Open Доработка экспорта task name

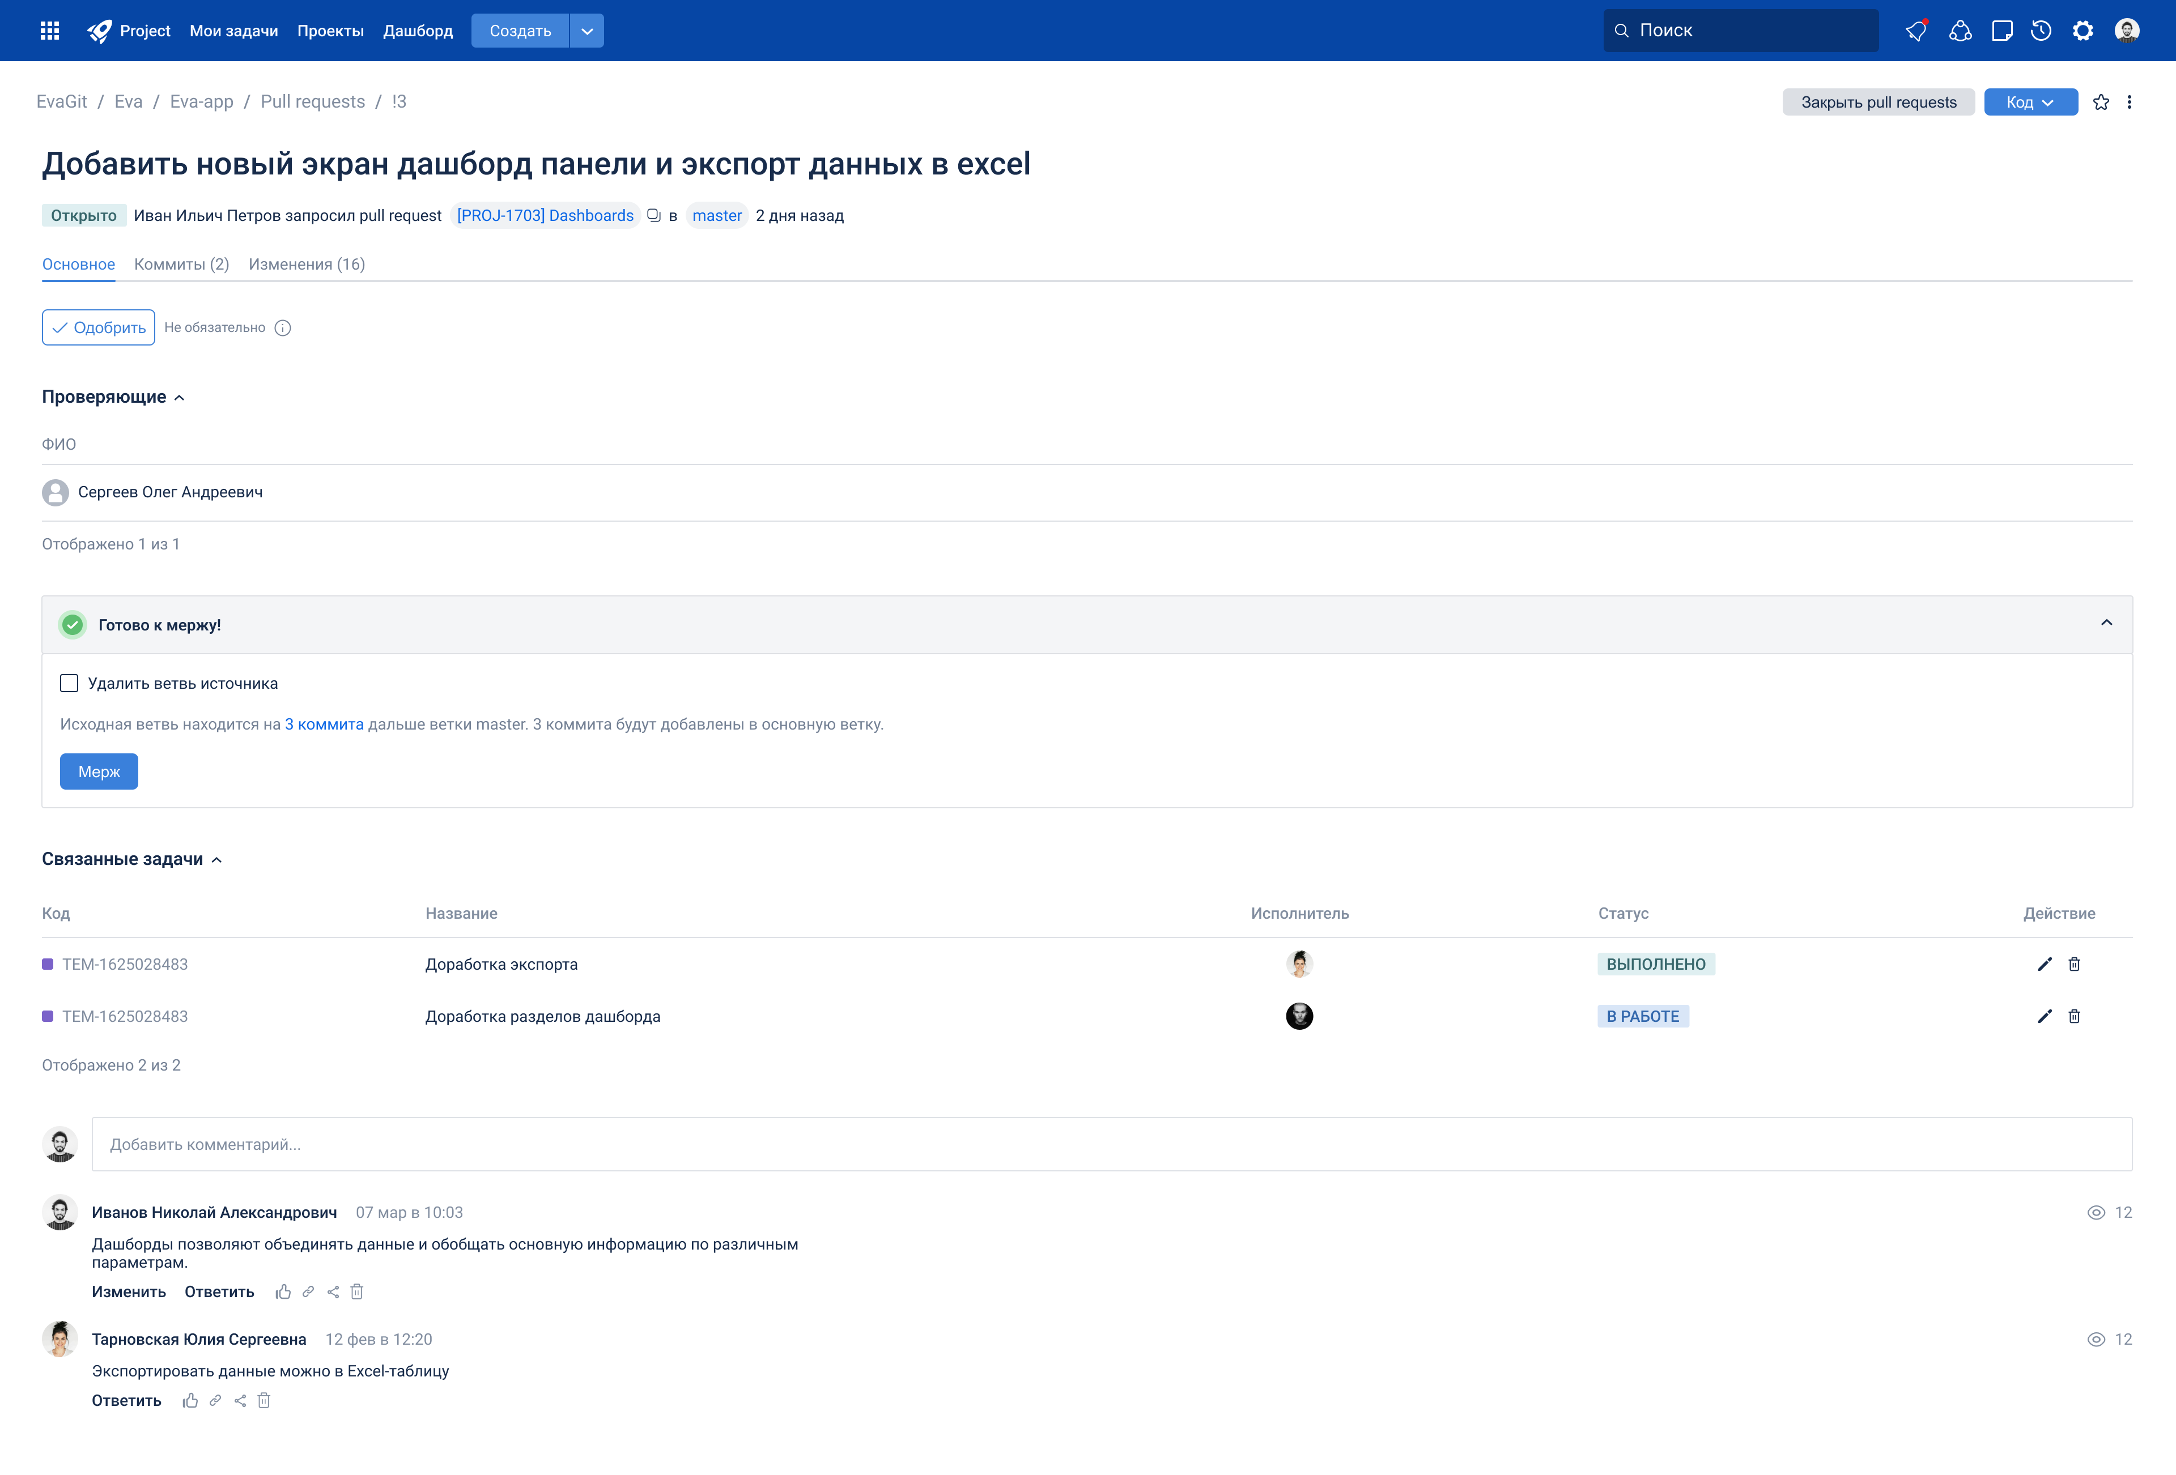501,964
